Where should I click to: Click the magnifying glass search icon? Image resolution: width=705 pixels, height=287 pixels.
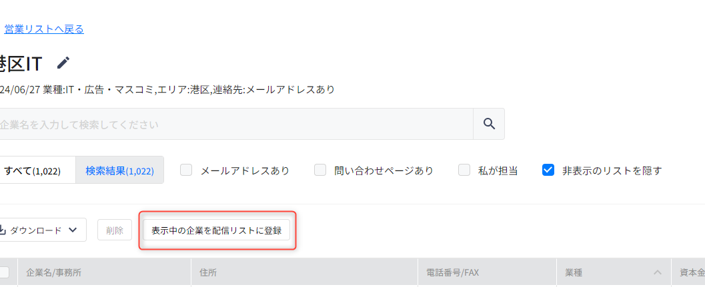pos(489,123)
